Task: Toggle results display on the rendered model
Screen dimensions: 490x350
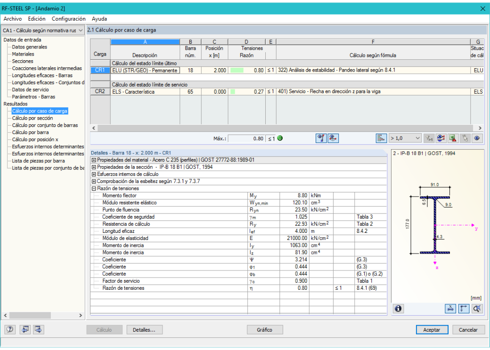Action: click(x=441, y=138)
